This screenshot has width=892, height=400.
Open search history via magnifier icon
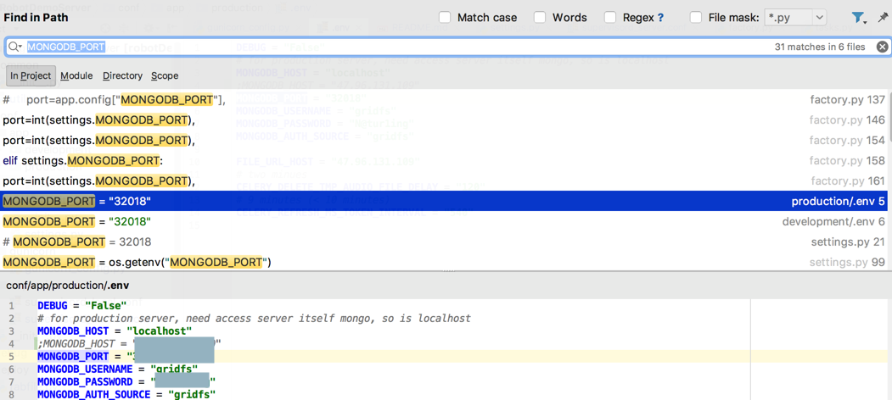click(x=15, y=47)
